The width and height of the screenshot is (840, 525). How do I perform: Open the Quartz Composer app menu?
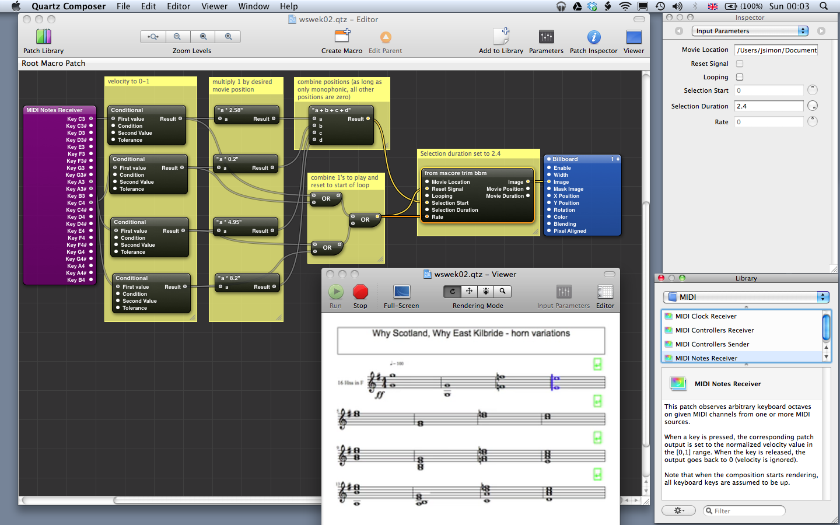coord(69,6)
